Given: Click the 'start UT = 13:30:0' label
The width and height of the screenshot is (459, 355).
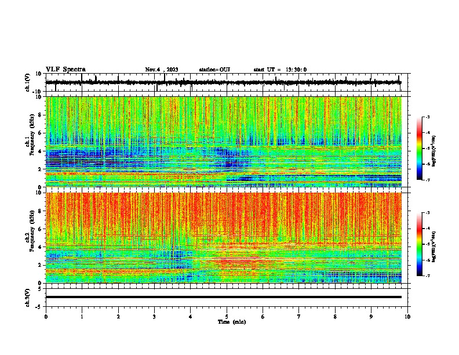Looking at the screenshot, I should pos(280,70).
